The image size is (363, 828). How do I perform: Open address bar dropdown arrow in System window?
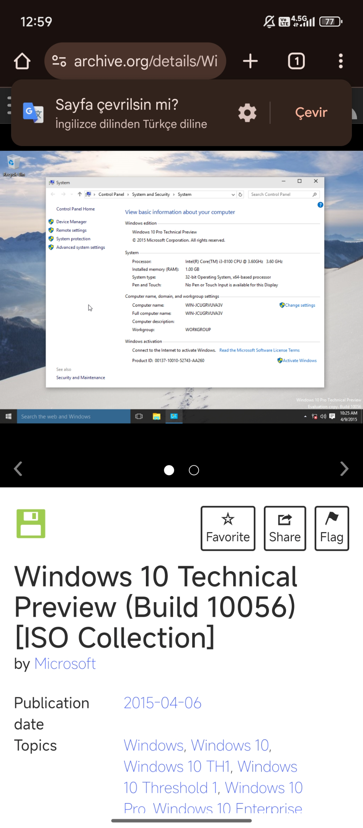tap(233, 194)
